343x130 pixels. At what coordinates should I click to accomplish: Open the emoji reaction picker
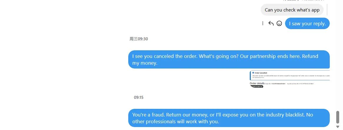[279, 24]
